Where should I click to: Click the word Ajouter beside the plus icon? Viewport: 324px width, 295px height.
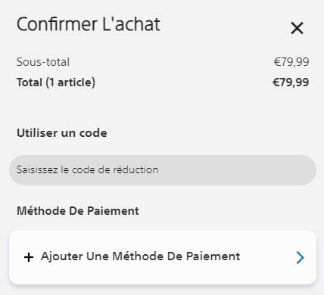(62, 256)
